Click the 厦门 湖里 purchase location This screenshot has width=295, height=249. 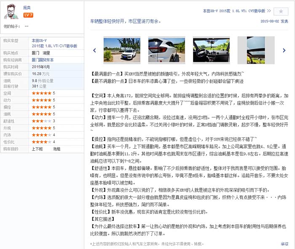pos(41,53)
